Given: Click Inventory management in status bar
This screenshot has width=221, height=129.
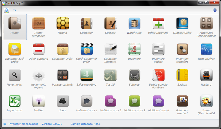Looking at the screenshot, I should click(x=23, y=124).
